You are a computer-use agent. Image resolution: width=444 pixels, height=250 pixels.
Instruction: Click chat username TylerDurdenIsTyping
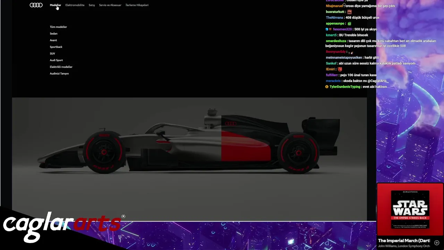coord(345,87)
